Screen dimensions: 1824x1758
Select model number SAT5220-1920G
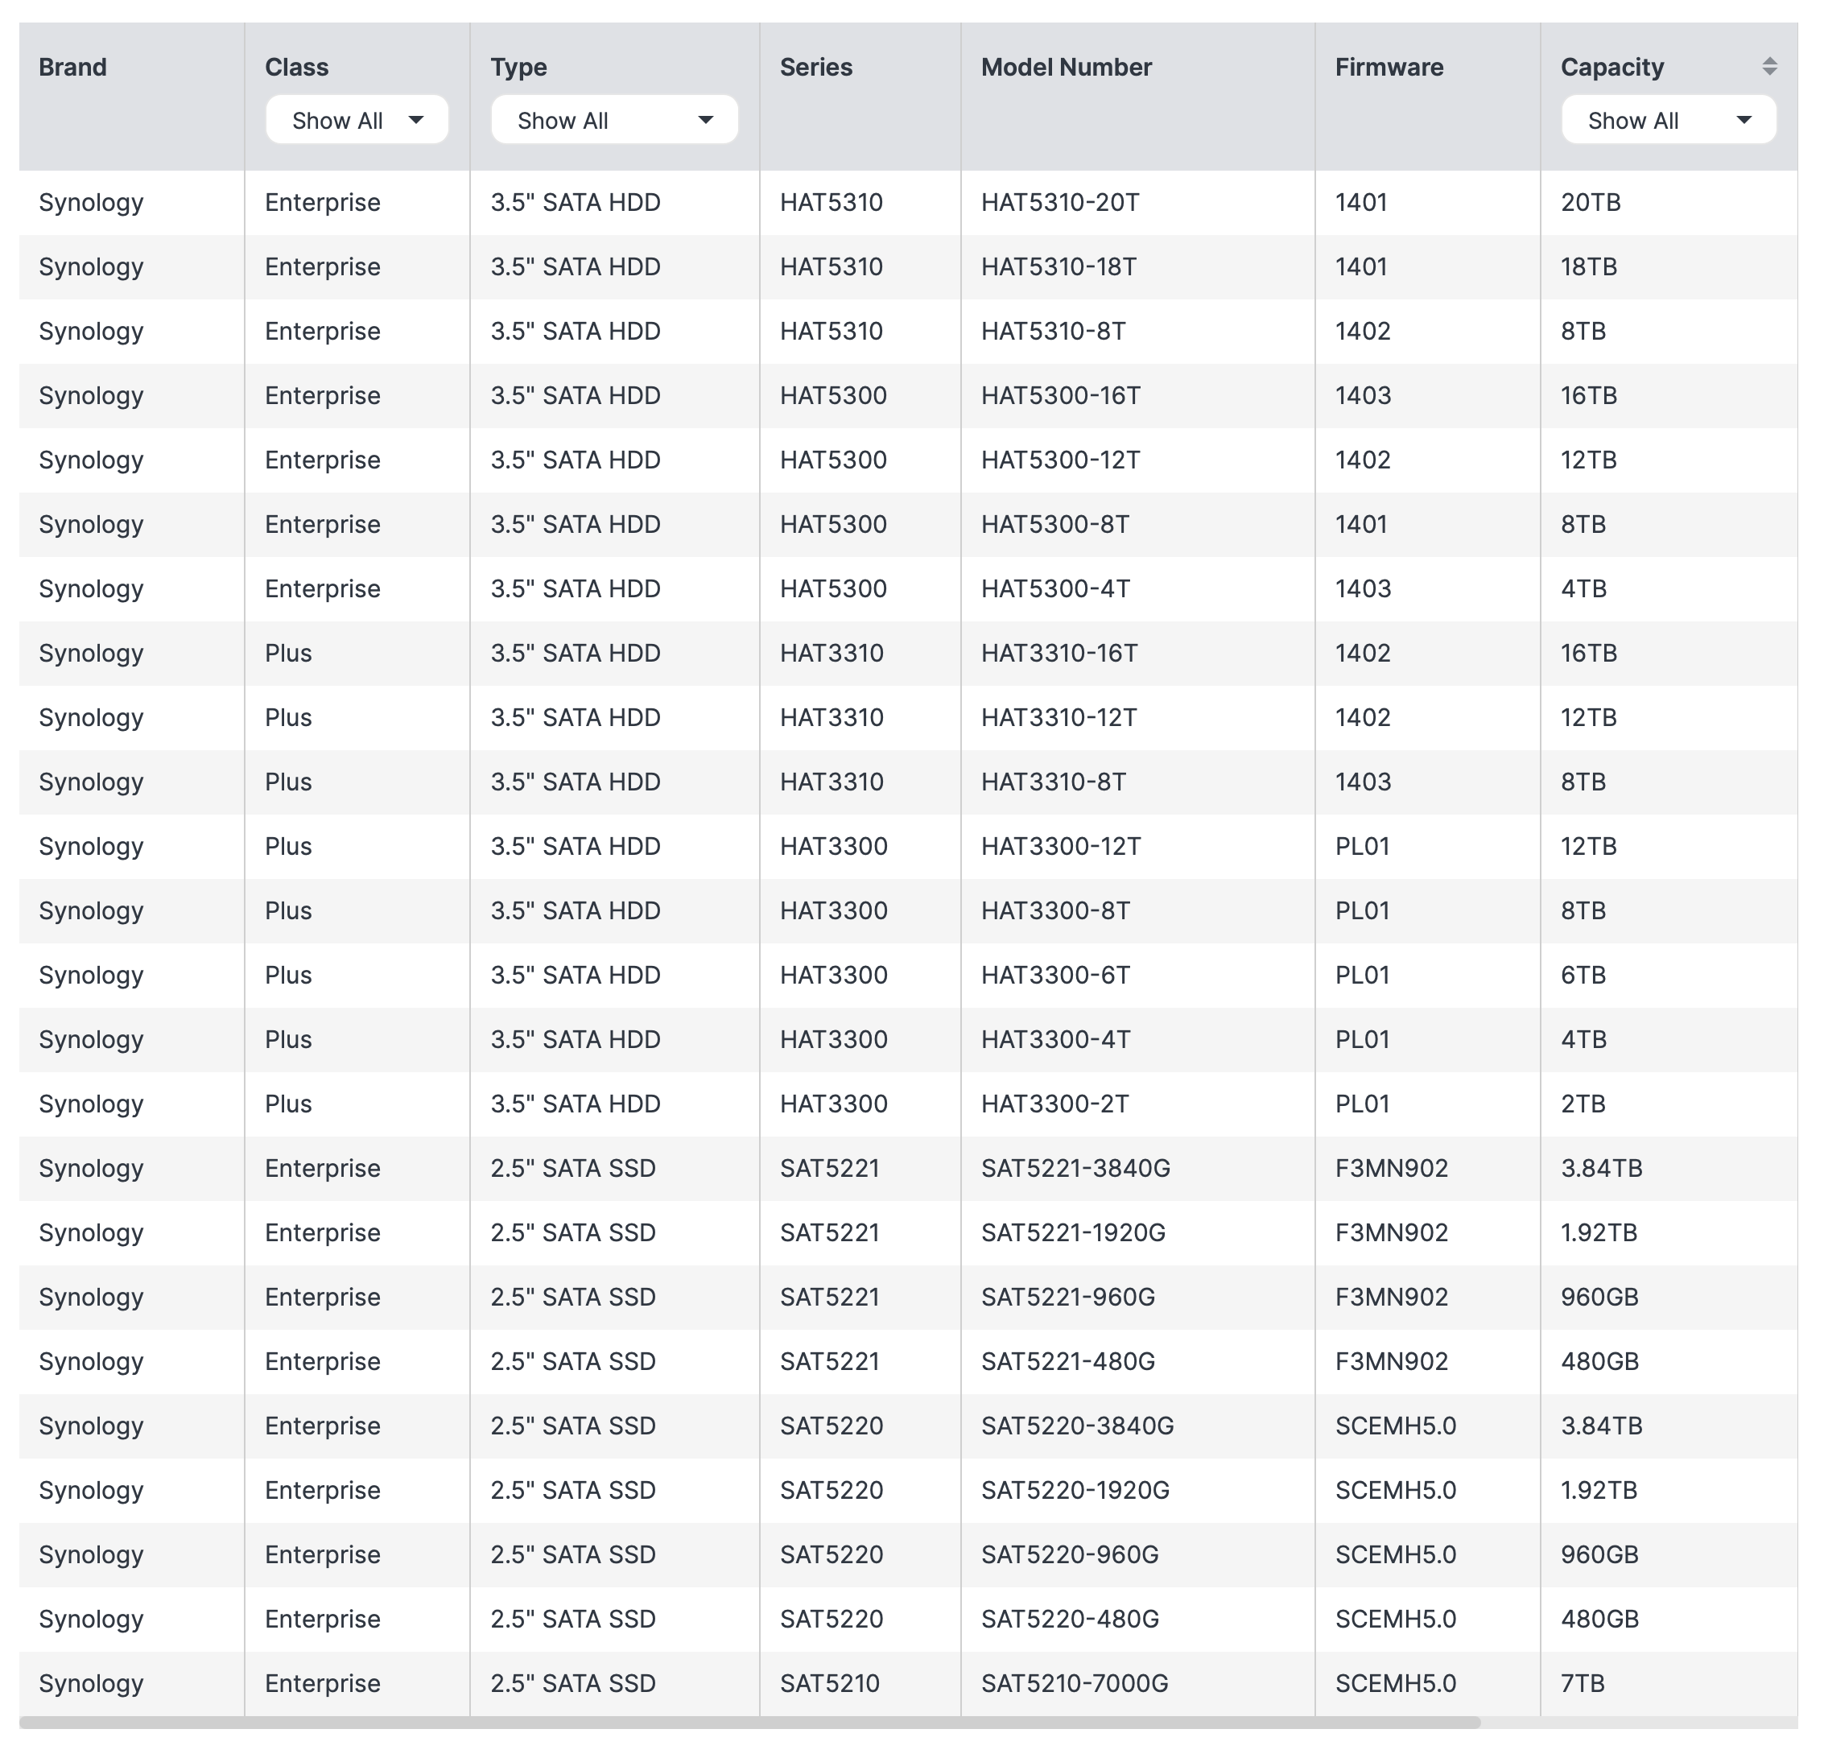pos(1075,1490)
